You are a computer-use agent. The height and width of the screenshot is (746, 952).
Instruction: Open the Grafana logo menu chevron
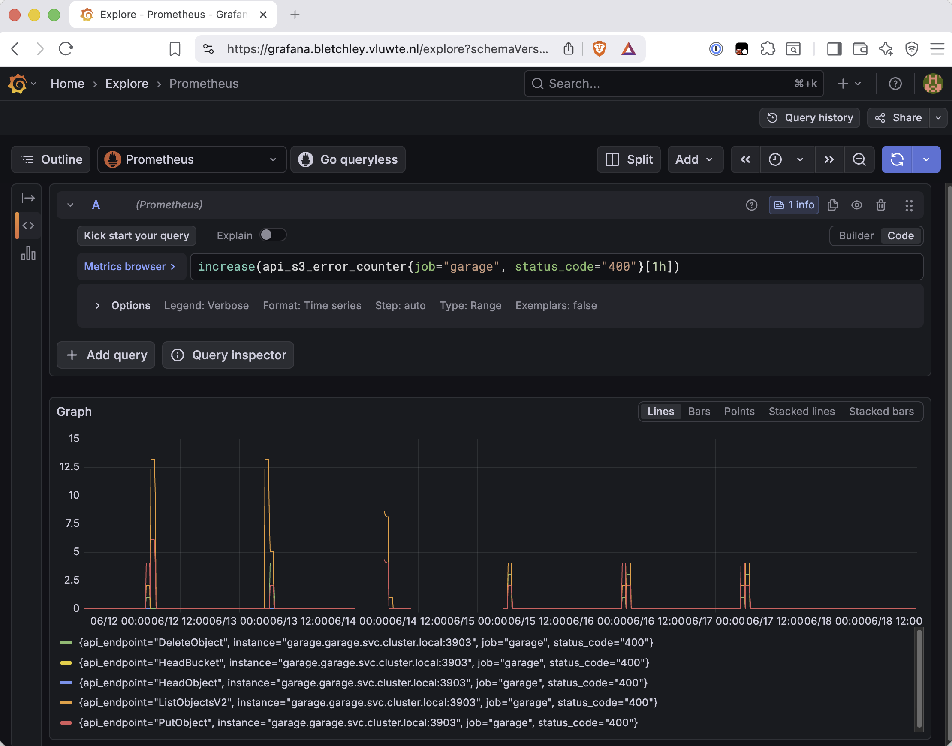(33, 84)
